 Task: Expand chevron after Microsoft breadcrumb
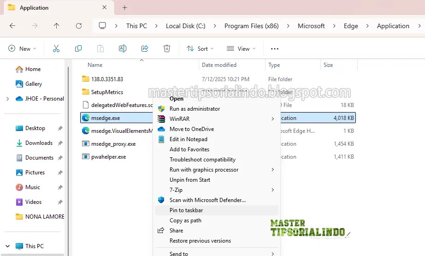tap(334, 26)
